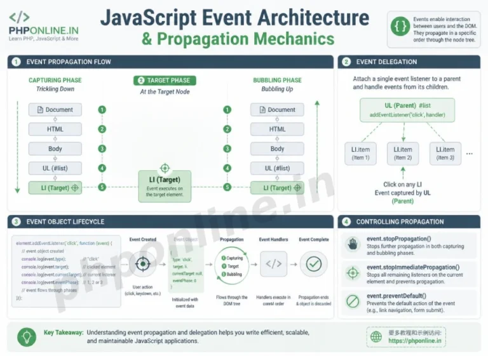Click the hand icon beside event.stopPropagation()

(353, 244)
